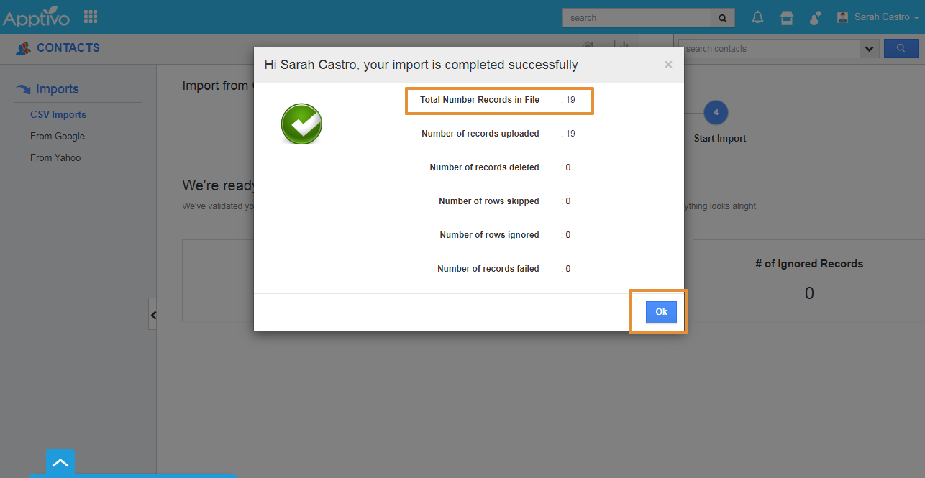The image size is (925, 478).
Task: Click the step 4 Start Import circle
Action: [x=716, y=112]
